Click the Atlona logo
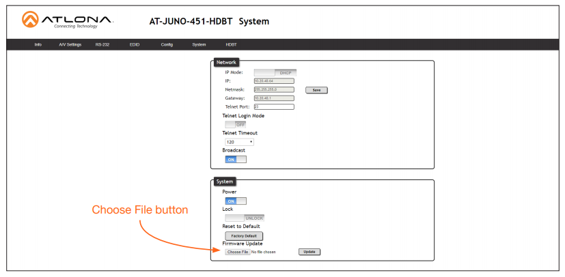565x277 pixels. pyautogui.click(x=68, y=20)
